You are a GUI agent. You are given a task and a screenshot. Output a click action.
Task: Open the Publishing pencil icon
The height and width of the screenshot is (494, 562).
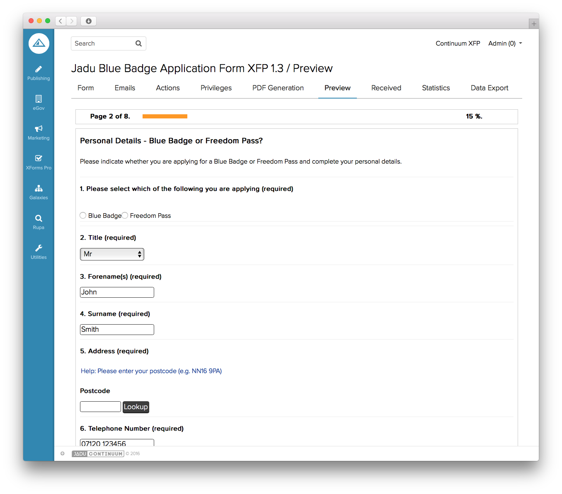click(39, 69)
